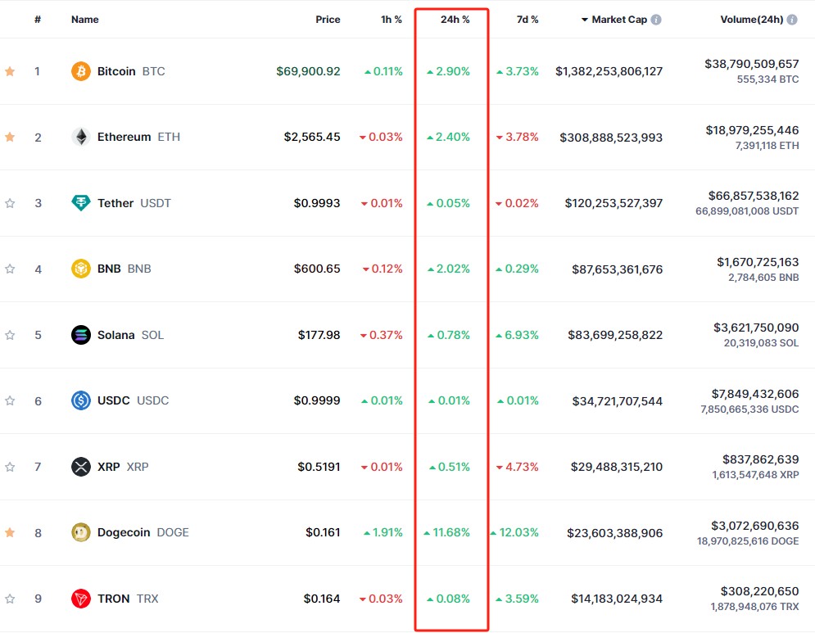Viewport: 815px width, 633px height.
Task: Click the XRP logo icon
Action: click(x=80, y=467)
